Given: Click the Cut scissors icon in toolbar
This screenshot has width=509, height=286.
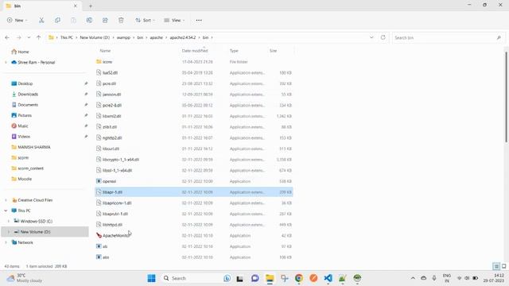Looking at the screenshot, I should pyautogui.click(x=41, y=20).
